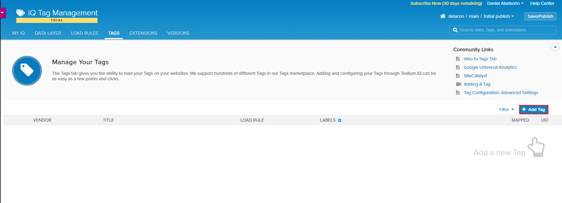
Task: Click the Add a new Tag text
Action: (499, 153)
